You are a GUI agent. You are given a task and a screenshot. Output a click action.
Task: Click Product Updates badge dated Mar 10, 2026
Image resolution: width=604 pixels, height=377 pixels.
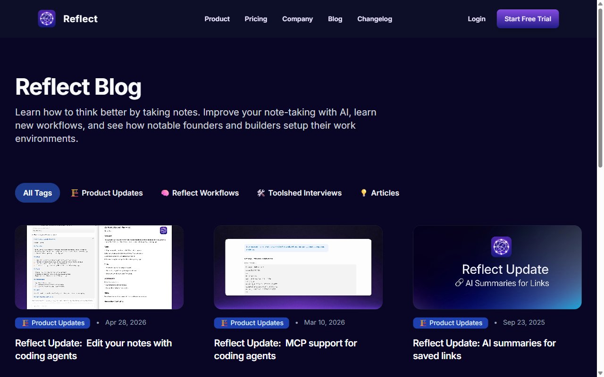click(x=252, y=323)
